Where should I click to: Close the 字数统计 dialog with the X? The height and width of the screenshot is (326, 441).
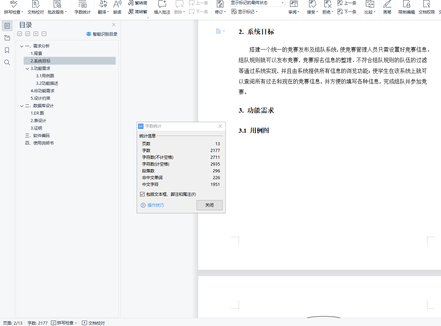pyautogui.click(x=220, y=126)
